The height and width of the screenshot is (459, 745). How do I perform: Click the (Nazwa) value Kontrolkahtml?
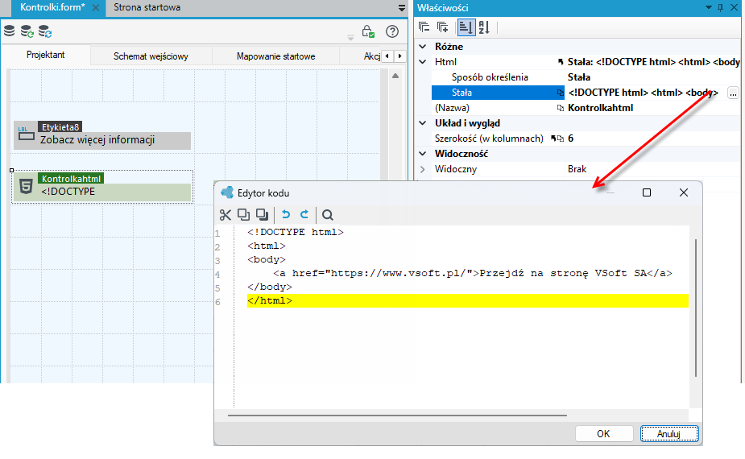coord(600,108)
